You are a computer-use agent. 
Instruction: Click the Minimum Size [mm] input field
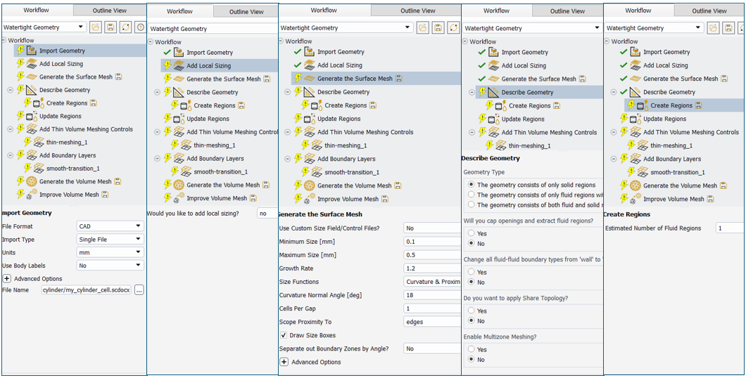[432, 242]
